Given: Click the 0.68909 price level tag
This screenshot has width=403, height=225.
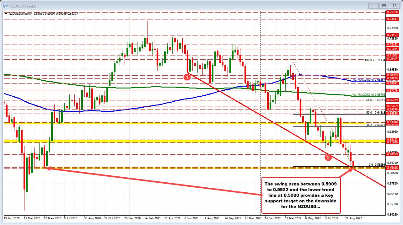Looking at the screenshot, I should 393,75.
